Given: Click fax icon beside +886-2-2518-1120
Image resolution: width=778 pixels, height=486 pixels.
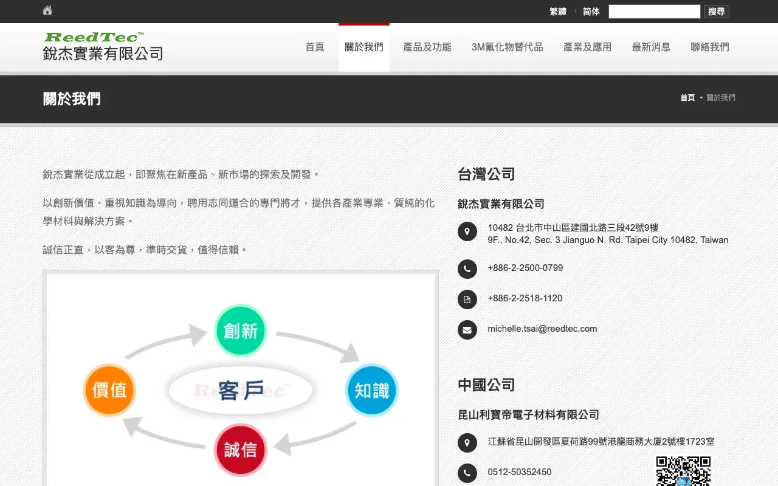Looking at the screenshot, I should (x=467, y=299).
